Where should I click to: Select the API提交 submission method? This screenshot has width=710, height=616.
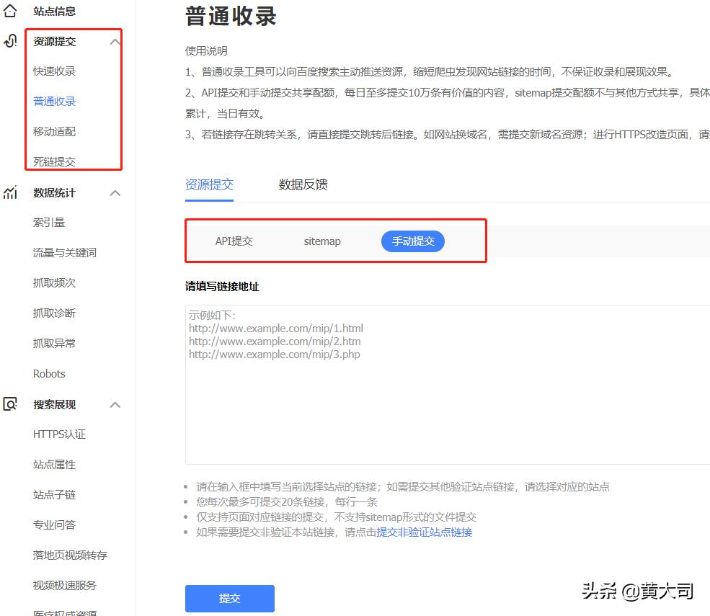(234, 241)
